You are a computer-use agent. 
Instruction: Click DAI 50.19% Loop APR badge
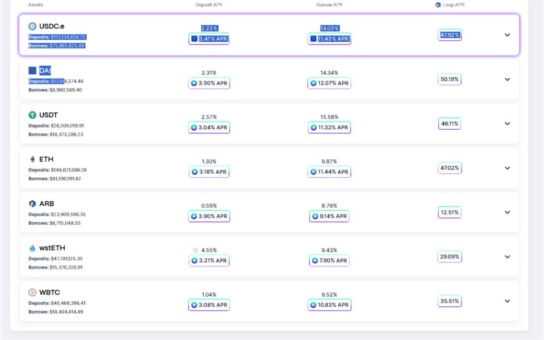(449, 80)
